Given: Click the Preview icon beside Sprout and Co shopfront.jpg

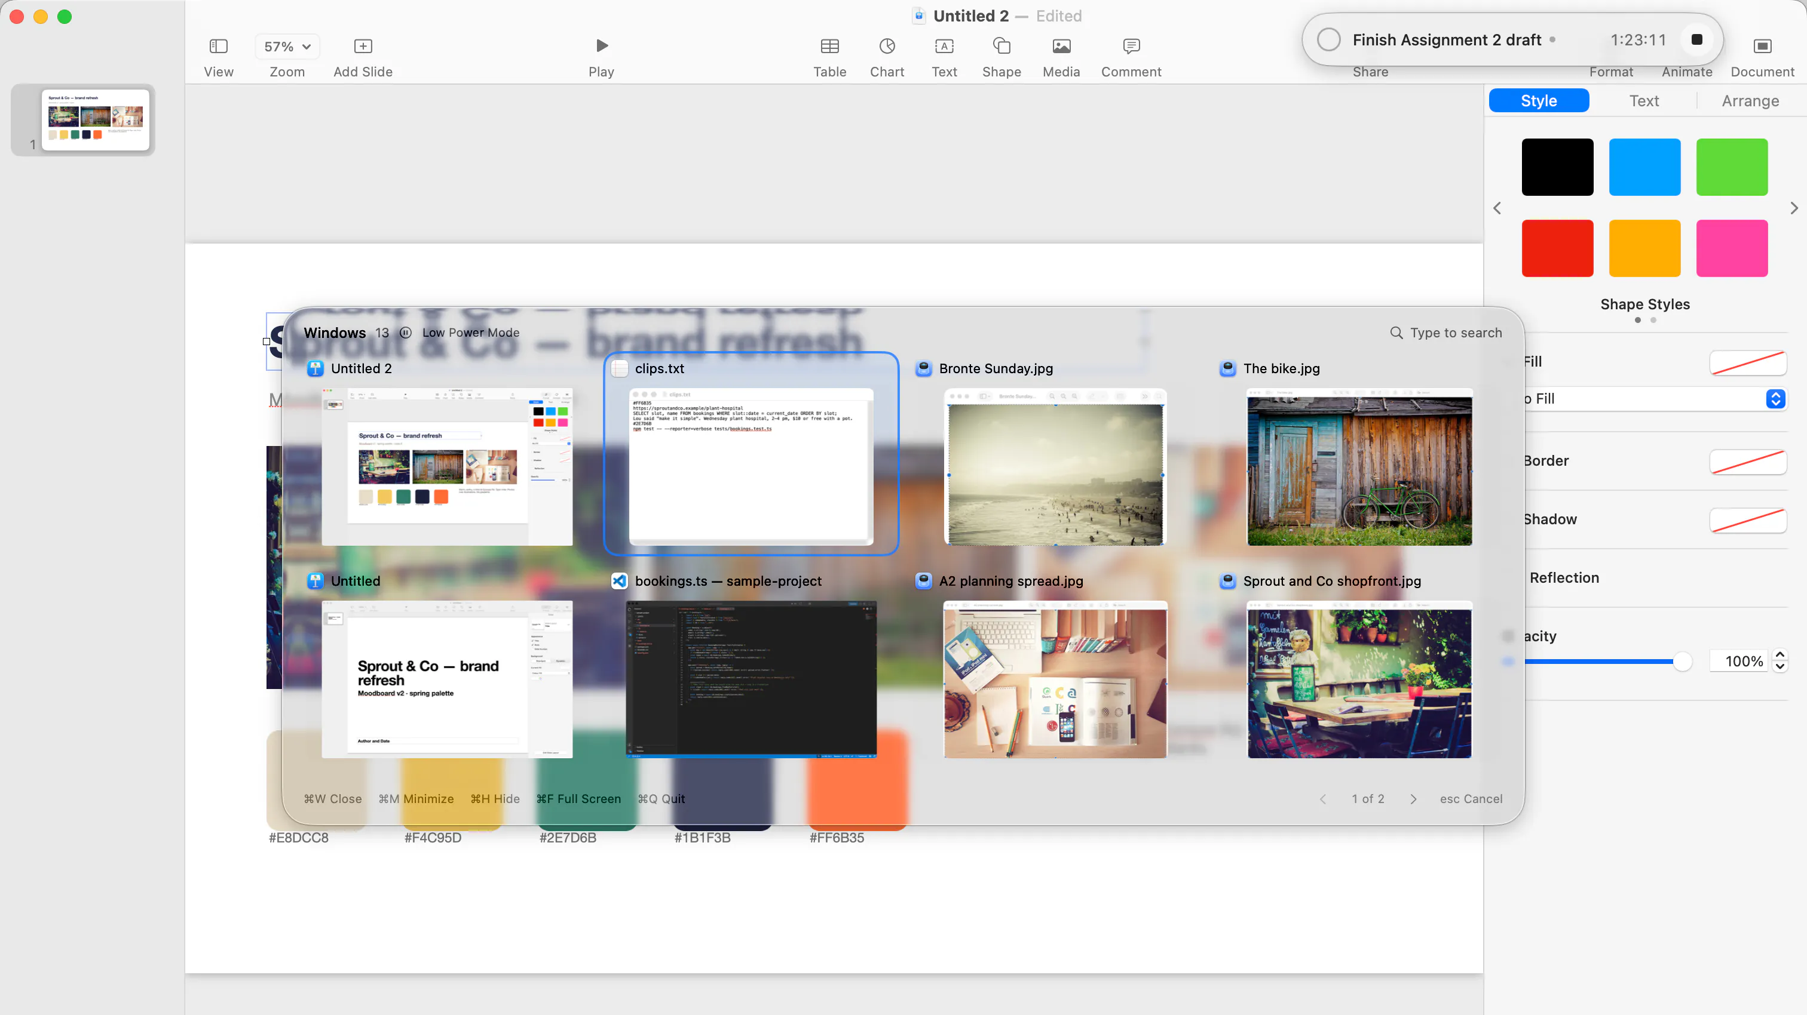Looking at the screenshot, I should pos(1227,581).
